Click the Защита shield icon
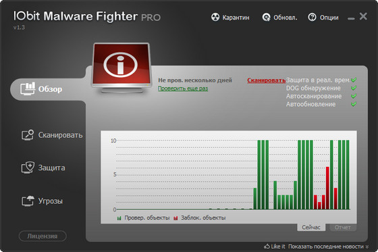This screenshot has width=378, height=252. click(28, 168)
